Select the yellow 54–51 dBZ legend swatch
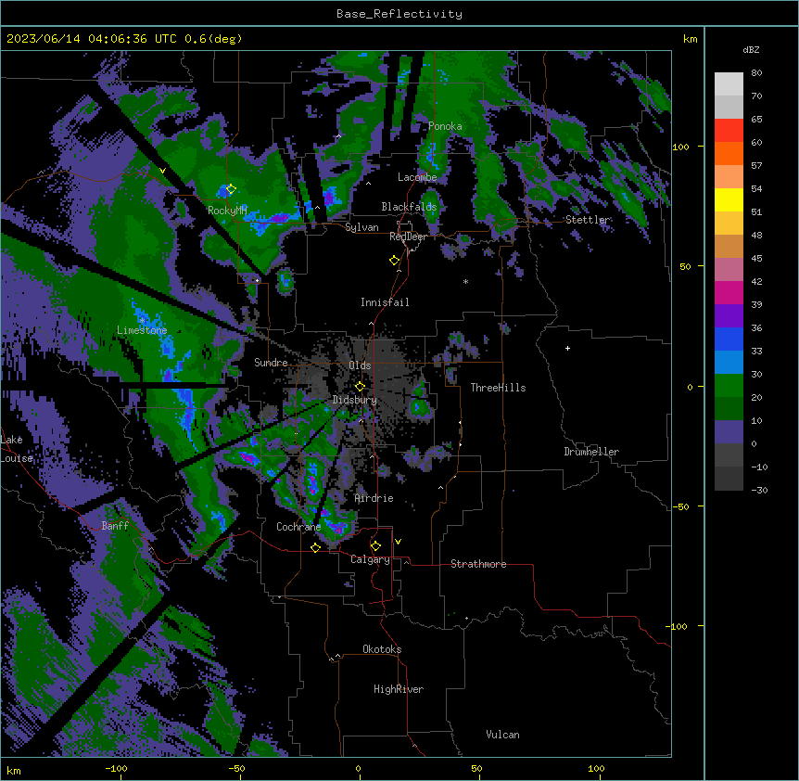Viewport: 799px width, 781px height. (x=729, y=199)
